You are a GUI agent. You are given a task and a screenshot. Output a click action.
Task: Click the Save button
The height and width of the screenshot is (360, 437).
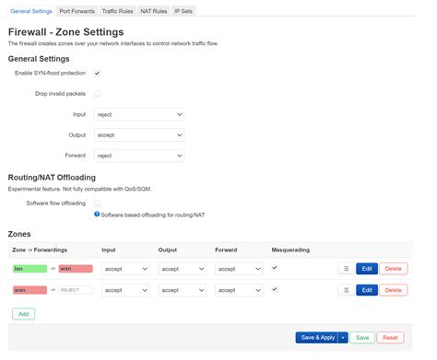(362, 338)
